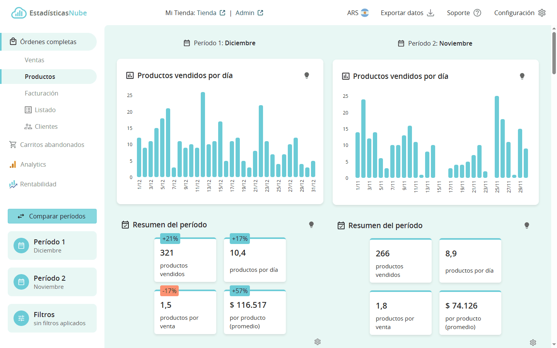
Task: Open the Admin external link icon
Action: coord(260,13)
